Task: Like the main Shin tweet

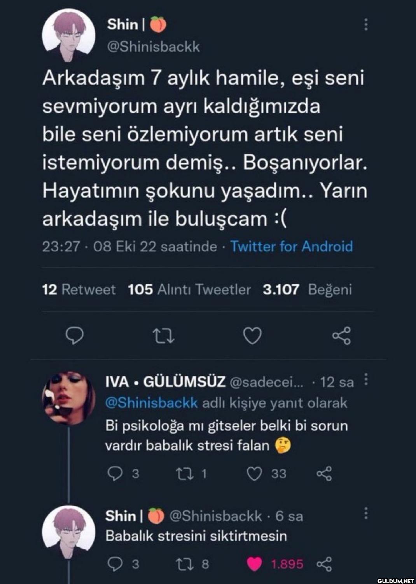Action: tap(252, 336)
